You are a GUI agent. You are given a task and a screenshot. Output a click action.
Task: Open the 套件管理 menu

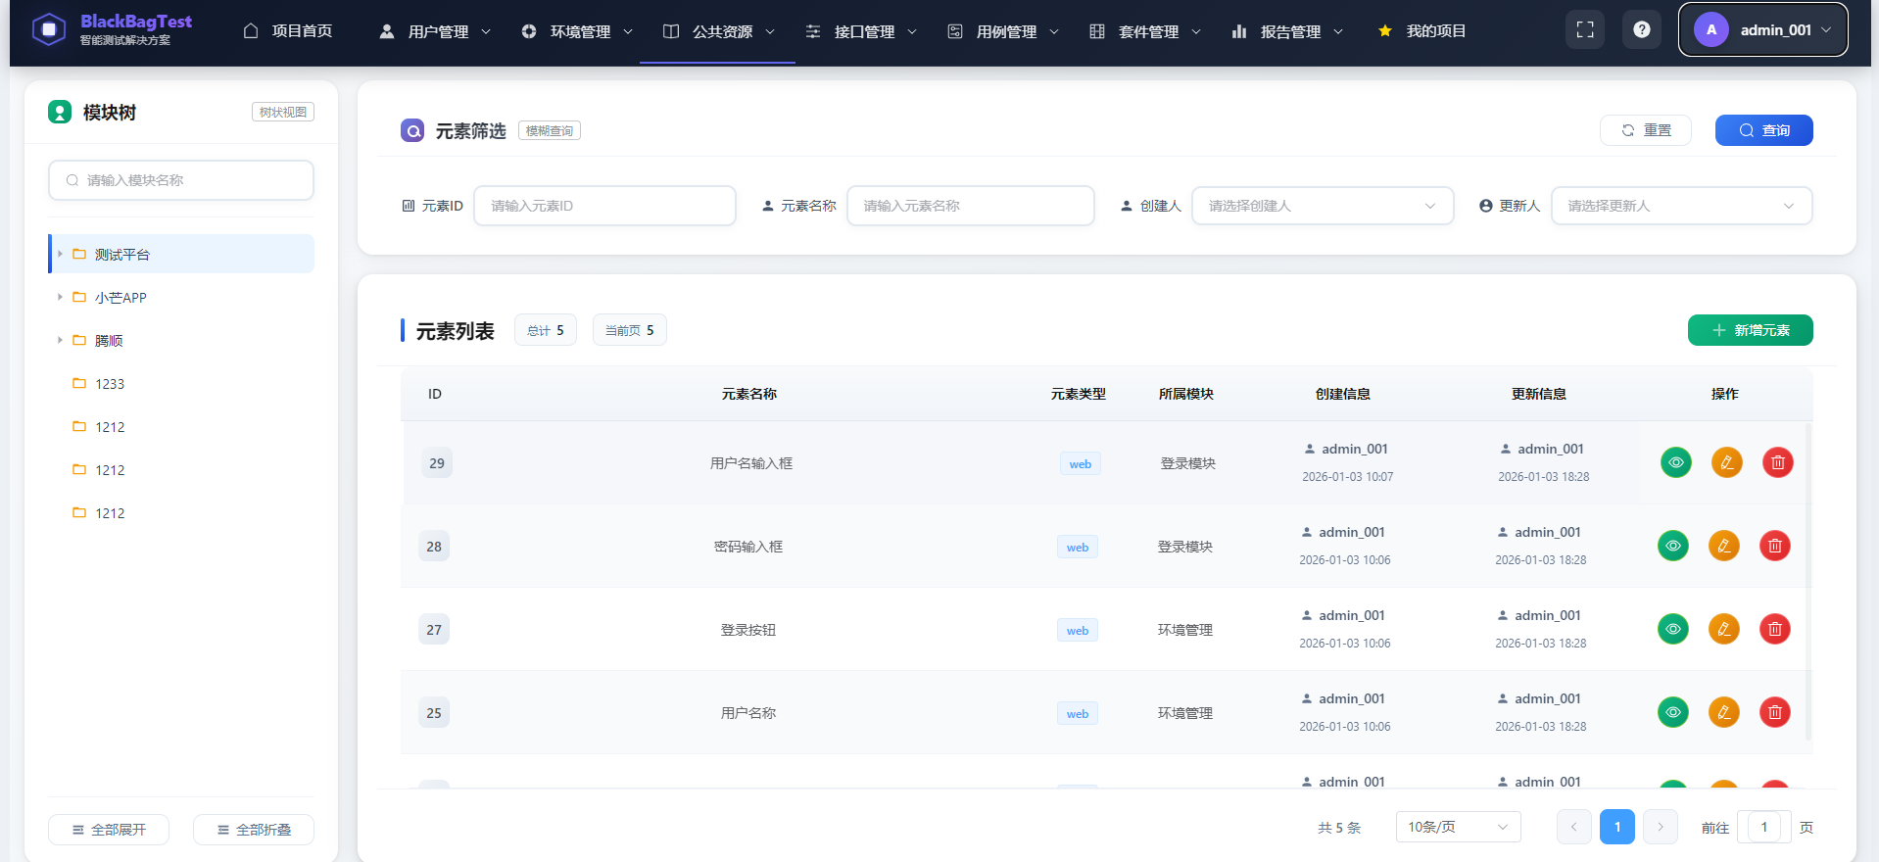(1145, 31)
